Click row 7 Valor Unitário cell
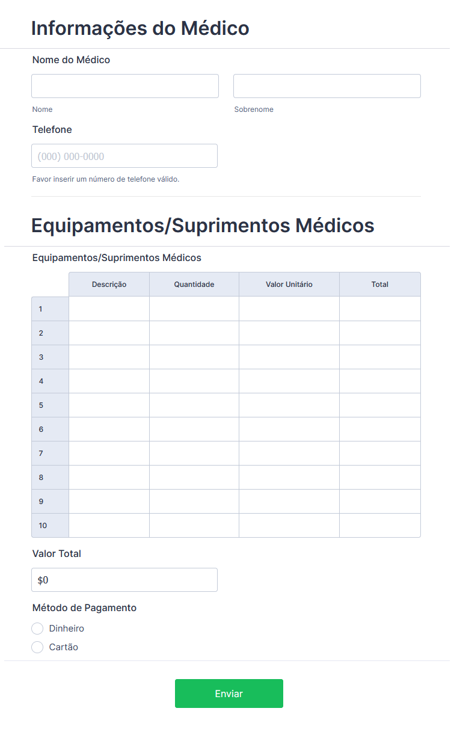This screenshot has width=451, height=729. point(289,453)
